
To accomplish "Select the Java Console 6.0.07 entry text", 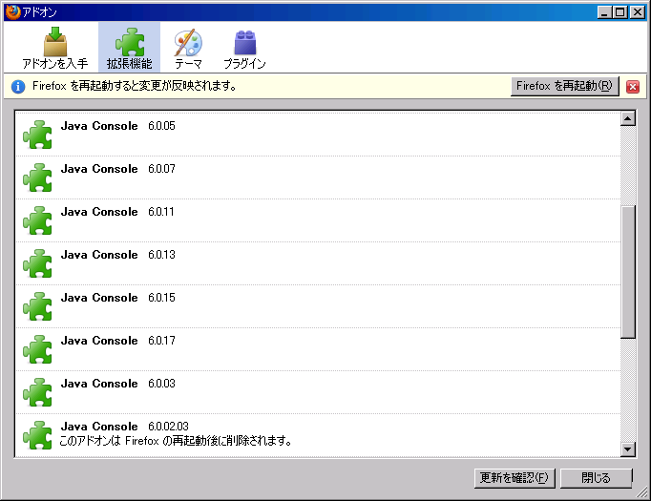I will click(118, 169).
